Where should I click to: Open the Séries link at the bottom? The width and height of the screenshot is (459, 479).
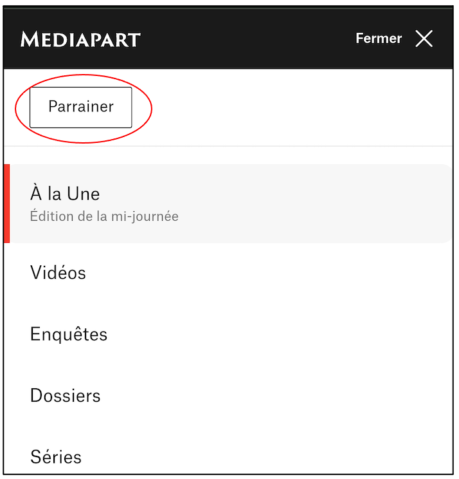[56, 457]
